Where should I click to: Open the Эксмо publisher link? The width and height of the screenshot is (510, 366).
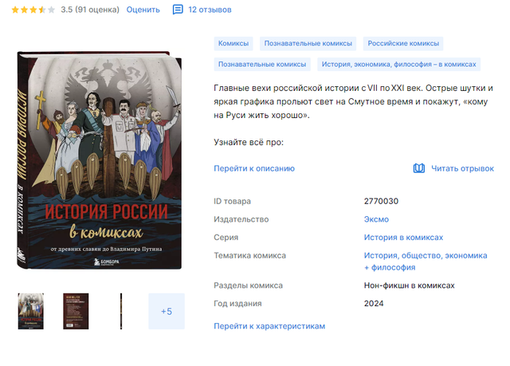tap(376, 219)
